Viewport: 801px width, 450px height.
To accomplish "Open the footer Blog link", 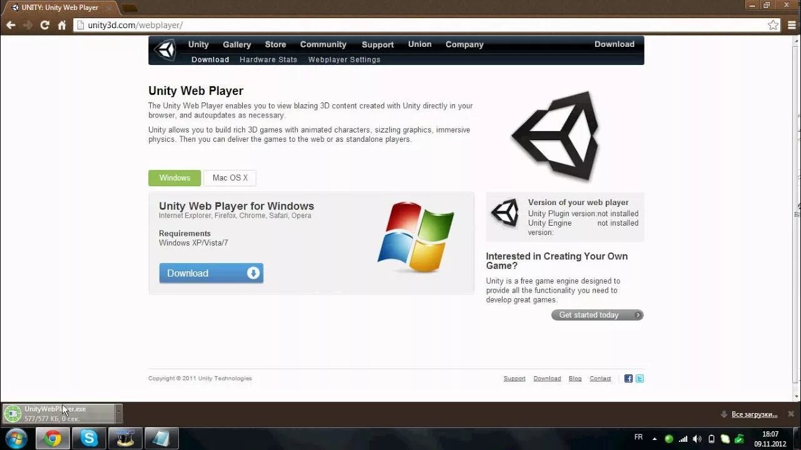I will click(575, 379).
